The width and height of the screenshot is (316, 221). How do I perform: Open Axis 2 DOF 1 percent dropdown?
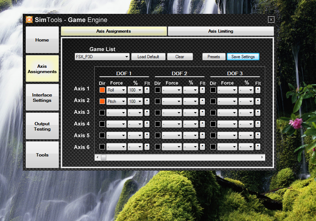coord(135,101)
